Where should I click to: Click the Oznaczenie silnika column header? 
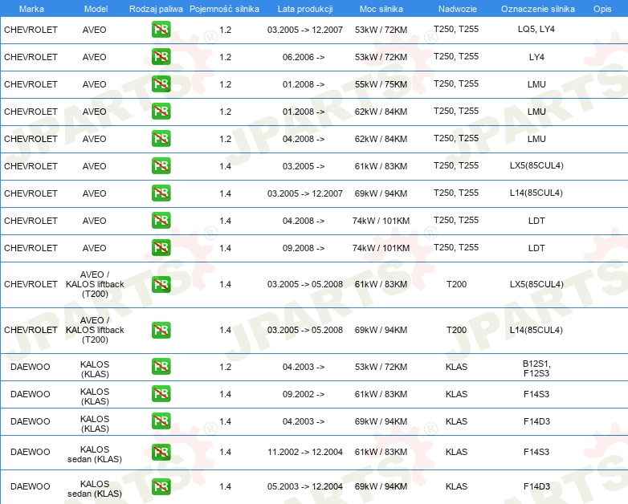[x=538, y=9]
